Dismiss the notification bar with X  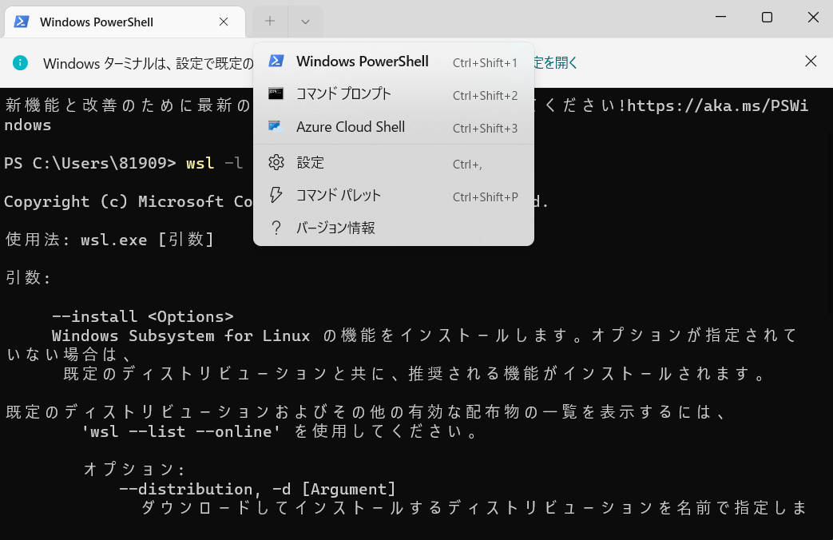click(811, 62)
